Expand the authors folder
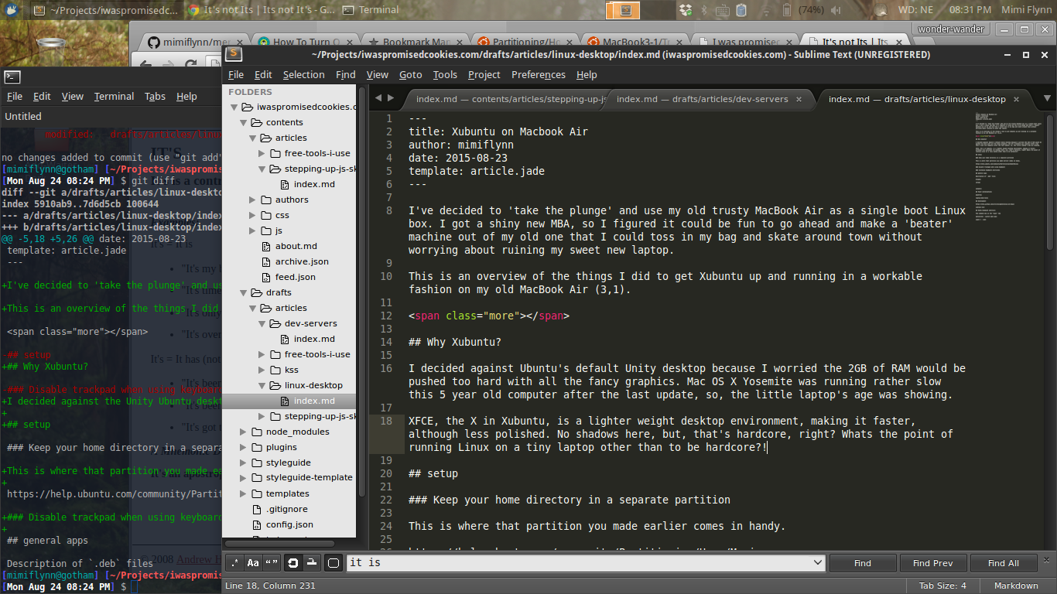 254,200
